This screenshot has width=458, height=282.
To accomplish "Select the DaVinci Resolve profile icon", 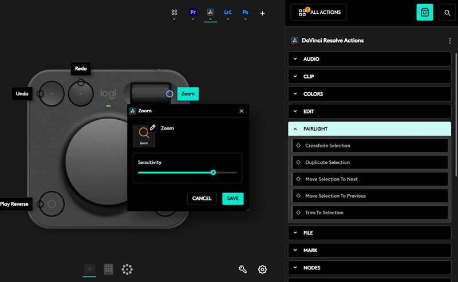I will pyautogui.click(x=210, y=12).
